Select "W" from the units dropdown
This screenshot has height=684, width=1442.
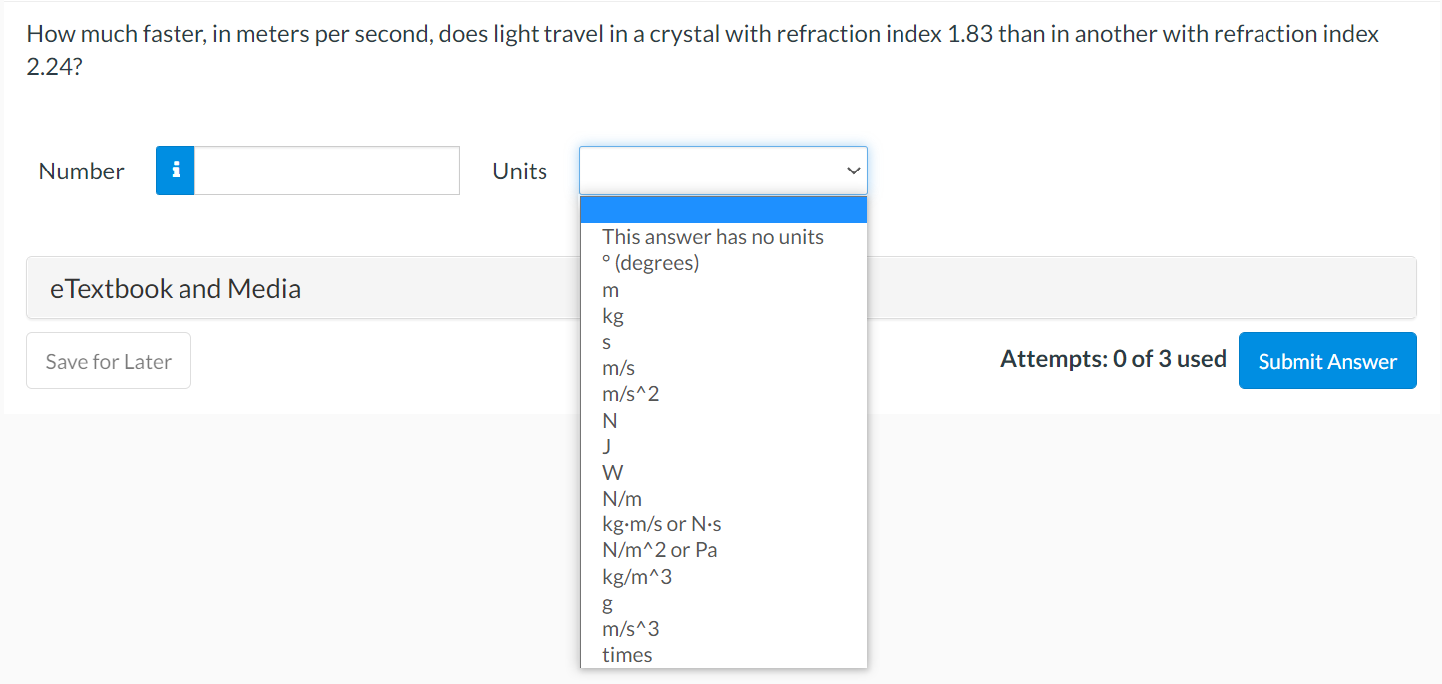[x=610, y=471]
